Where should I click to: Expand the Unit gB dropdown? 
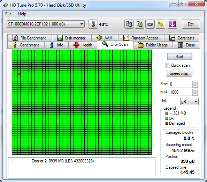point(189,102)
